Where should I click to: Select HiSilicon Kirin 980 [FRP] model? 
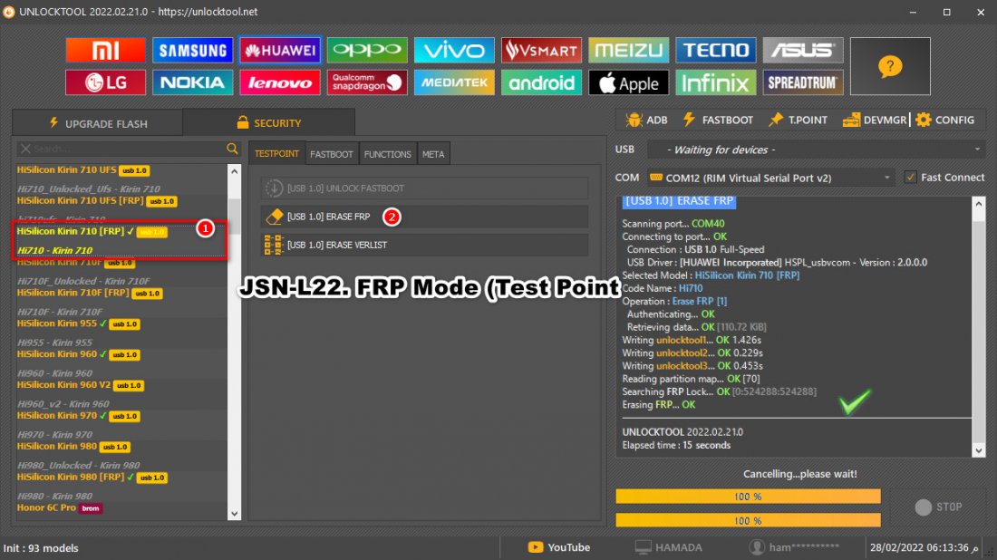coord(92,477)
